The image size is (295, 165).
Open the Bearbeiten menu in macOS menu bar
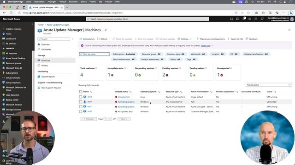[x=39, y=2]
